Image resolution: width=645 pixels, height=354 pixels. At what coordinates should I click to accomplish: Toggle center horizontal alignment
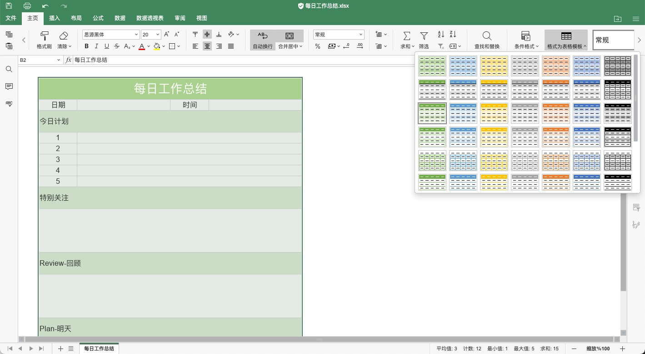207,46
